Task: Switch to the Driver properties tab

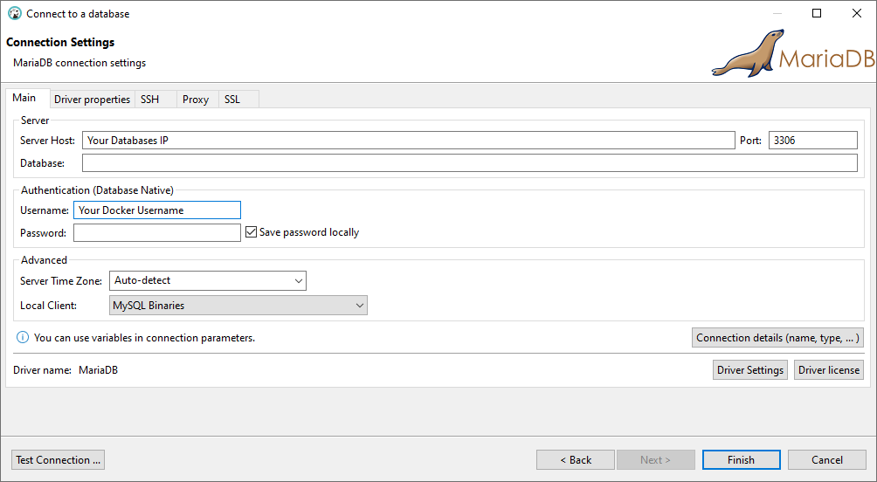Action: click(x=92, y=100)
